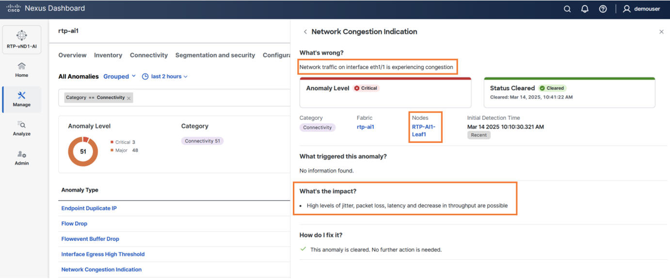Select the RTP-vND1-AI cluster icon
This screenshot has height=279, width=670.
[21, 39]
